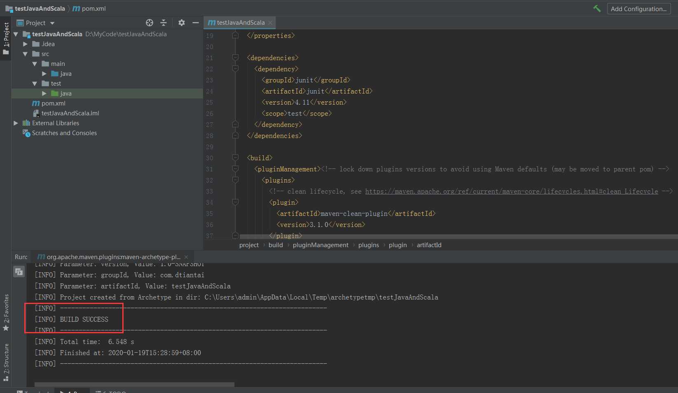This screenshot has width=678, height=393.
Task: Open the 2: Favorites tool window tab
Action: point(6,312)
